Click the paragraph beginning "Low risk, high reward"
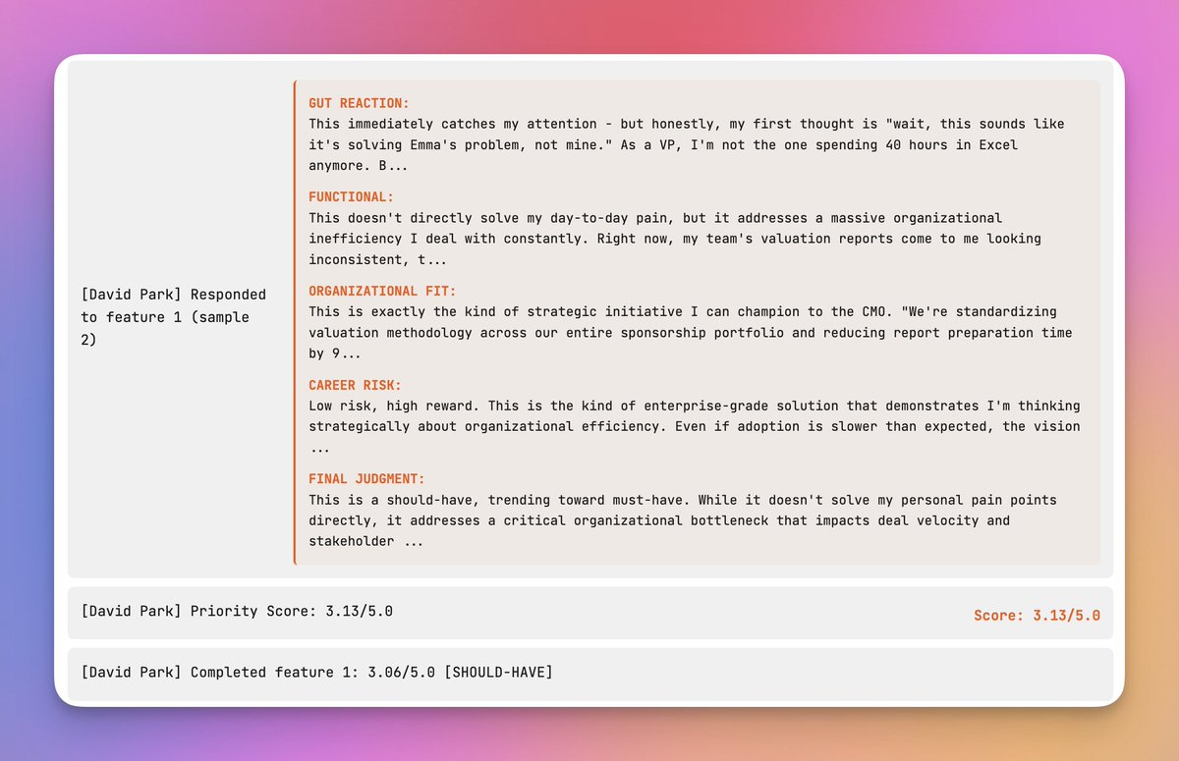The image size is (1179, 761). click(x=695, y=427)
